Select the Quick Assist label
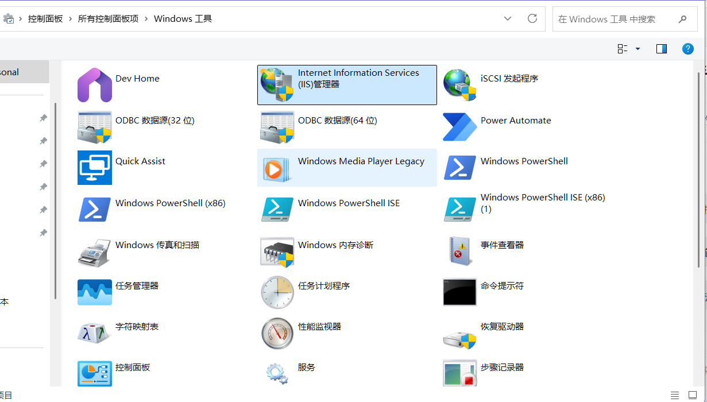This screenshot has height=402, width=707. [140, 161]
